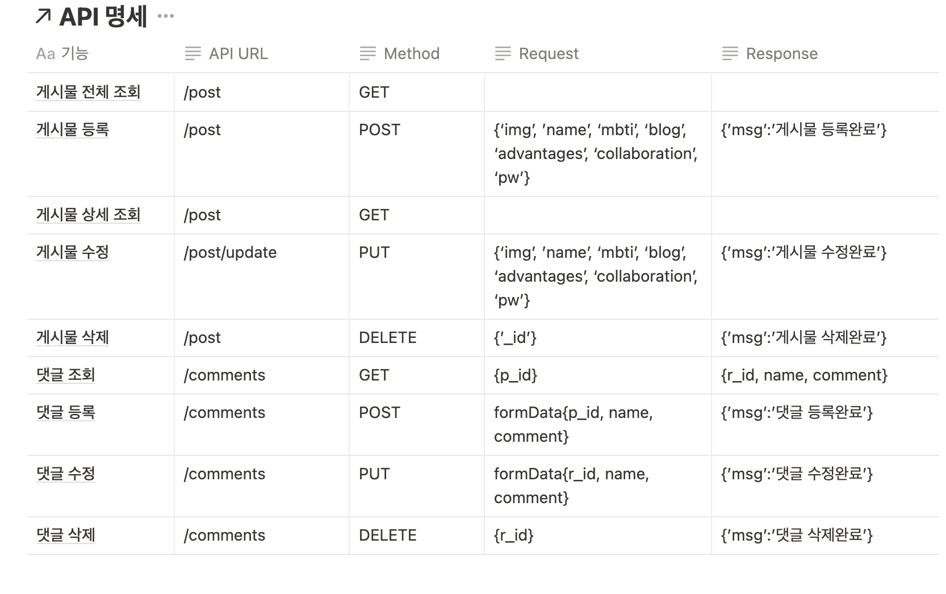Open the Response column header menu
This screenshot has height=594, width=946.
tap(781, 53)
